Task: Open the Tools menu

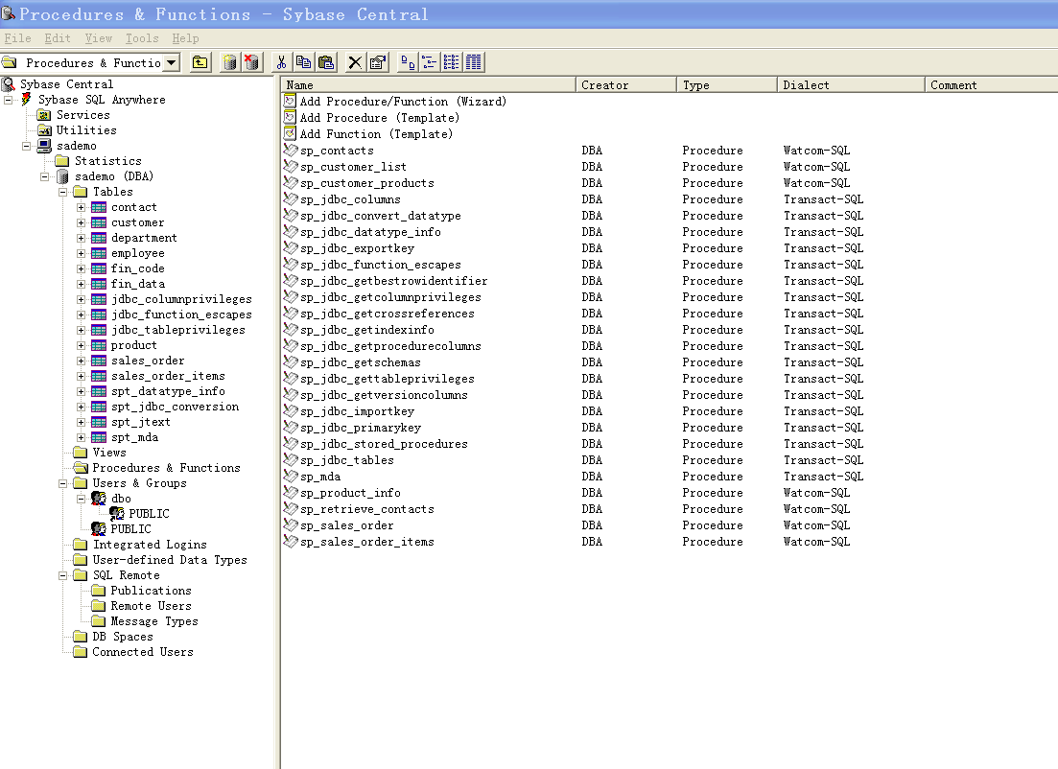Action: point(142,38)
